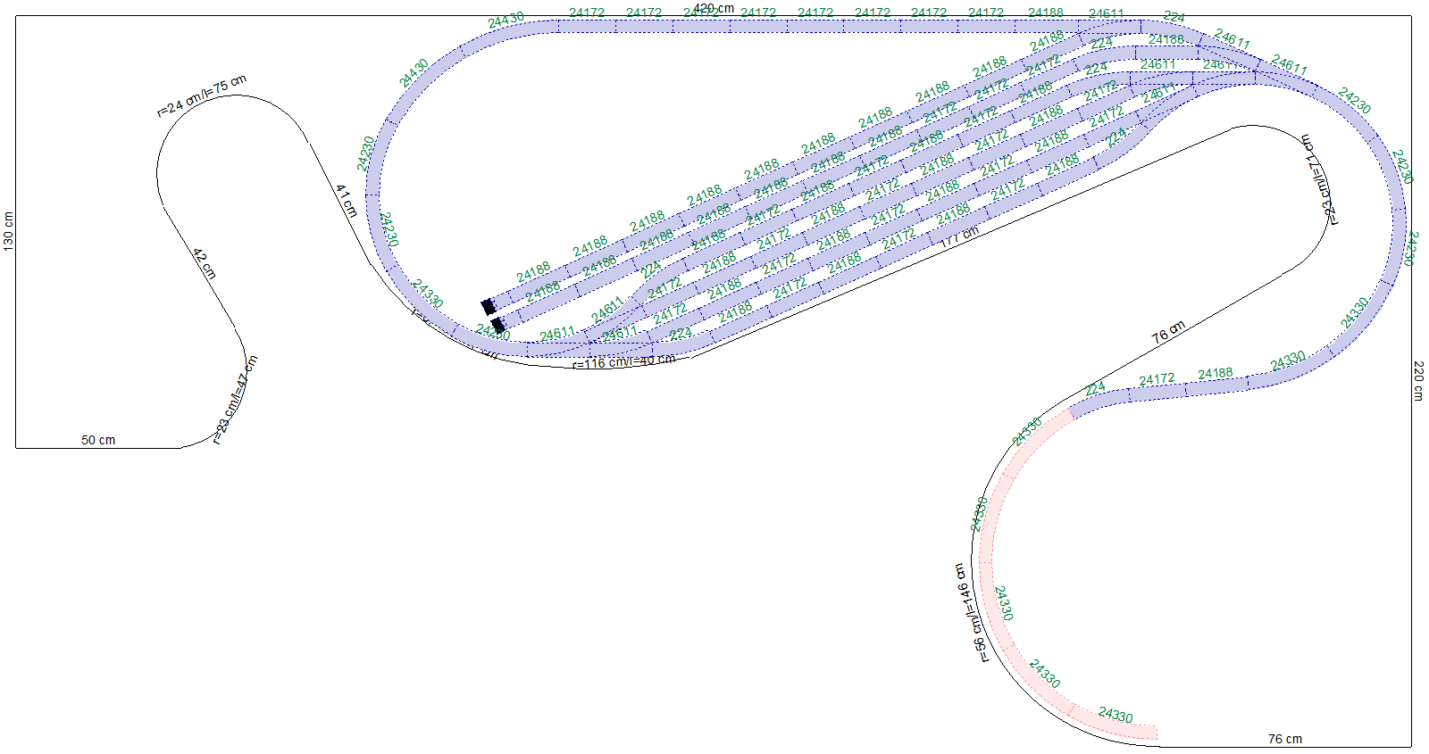Viewport: 1429px width, 754px height.
Task: Click the 50 cm baseline dimension label
Action: tap(98, 440)
